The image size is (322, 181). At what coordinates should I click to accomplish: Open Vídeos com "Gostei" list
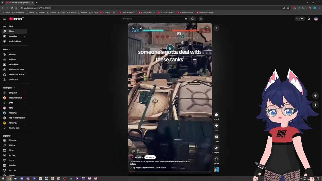click(14, 75)
